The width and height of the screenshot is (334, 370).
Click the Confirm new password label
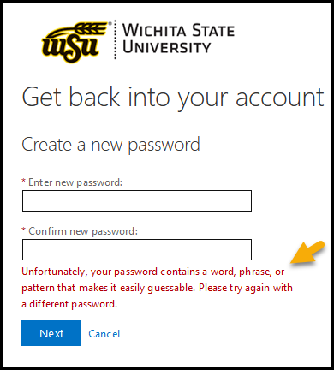point(83,231)
